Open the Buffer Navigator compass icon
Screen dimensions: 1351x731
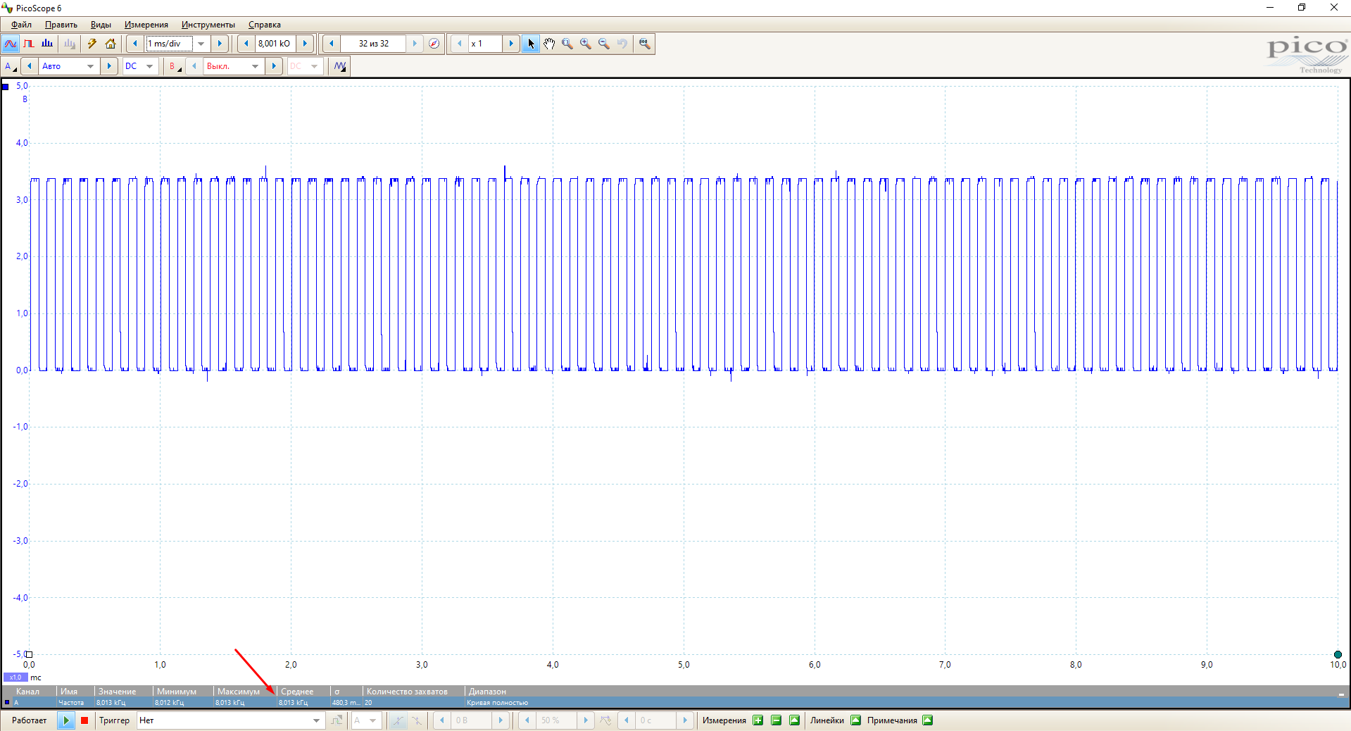[x=434, y=44]
